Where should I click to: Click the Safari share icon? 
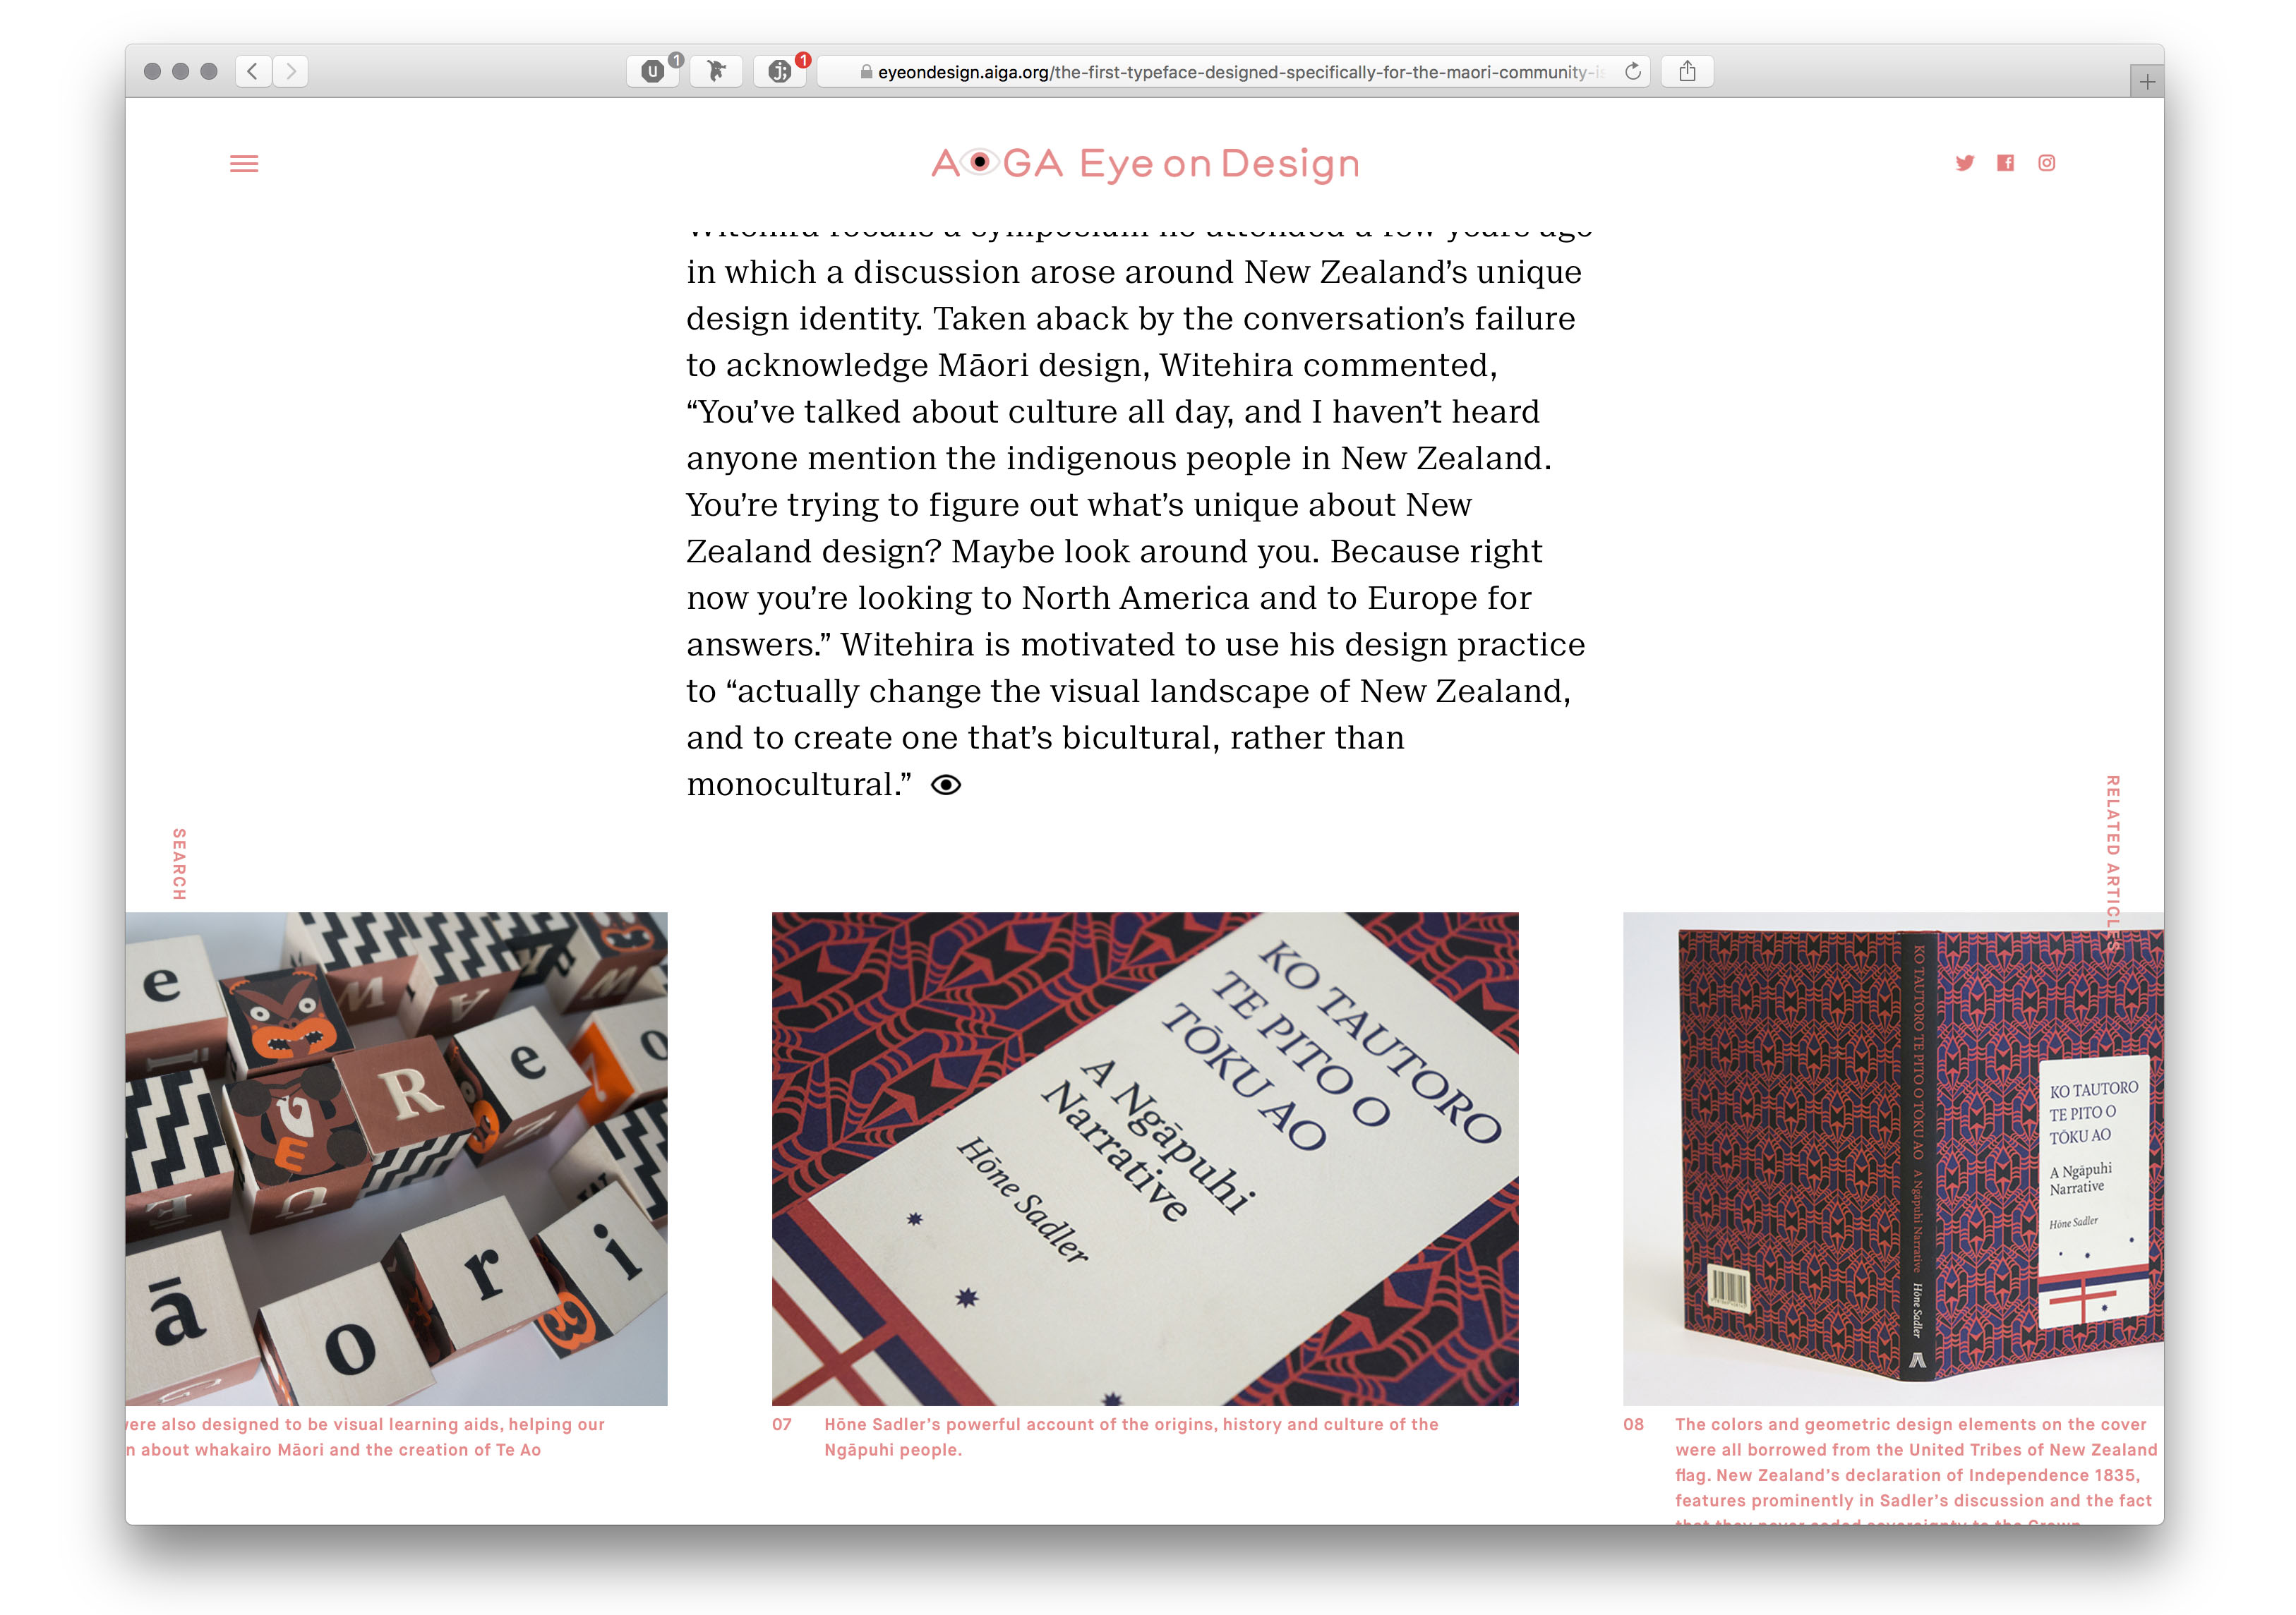pyautogui.click(x=1687, y=71)
